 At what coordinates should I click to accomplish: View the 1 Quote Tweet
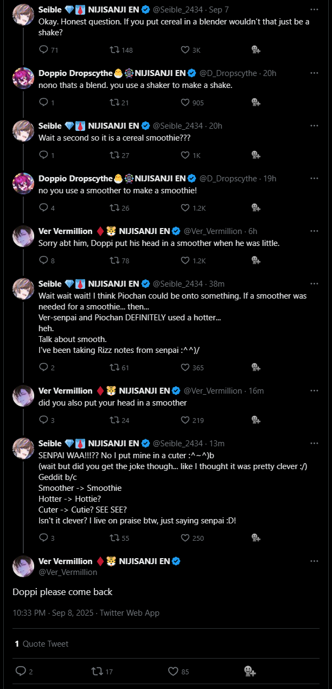[x=42, y=643]
